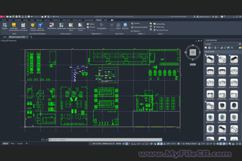Viewport: 242px width, 161px height.
Task: Click Attach point cloud
Action: tap(118, 26)
